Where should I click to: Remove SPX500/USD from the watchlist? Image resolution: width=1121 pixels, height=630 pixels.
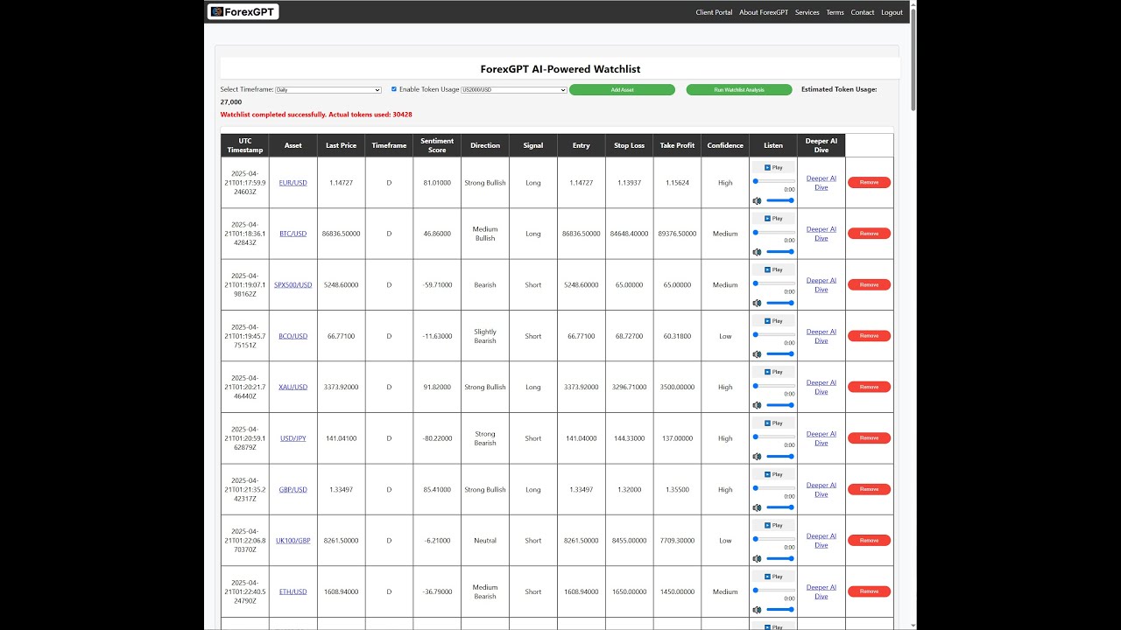pyautogui.click(x=869, y=284)
